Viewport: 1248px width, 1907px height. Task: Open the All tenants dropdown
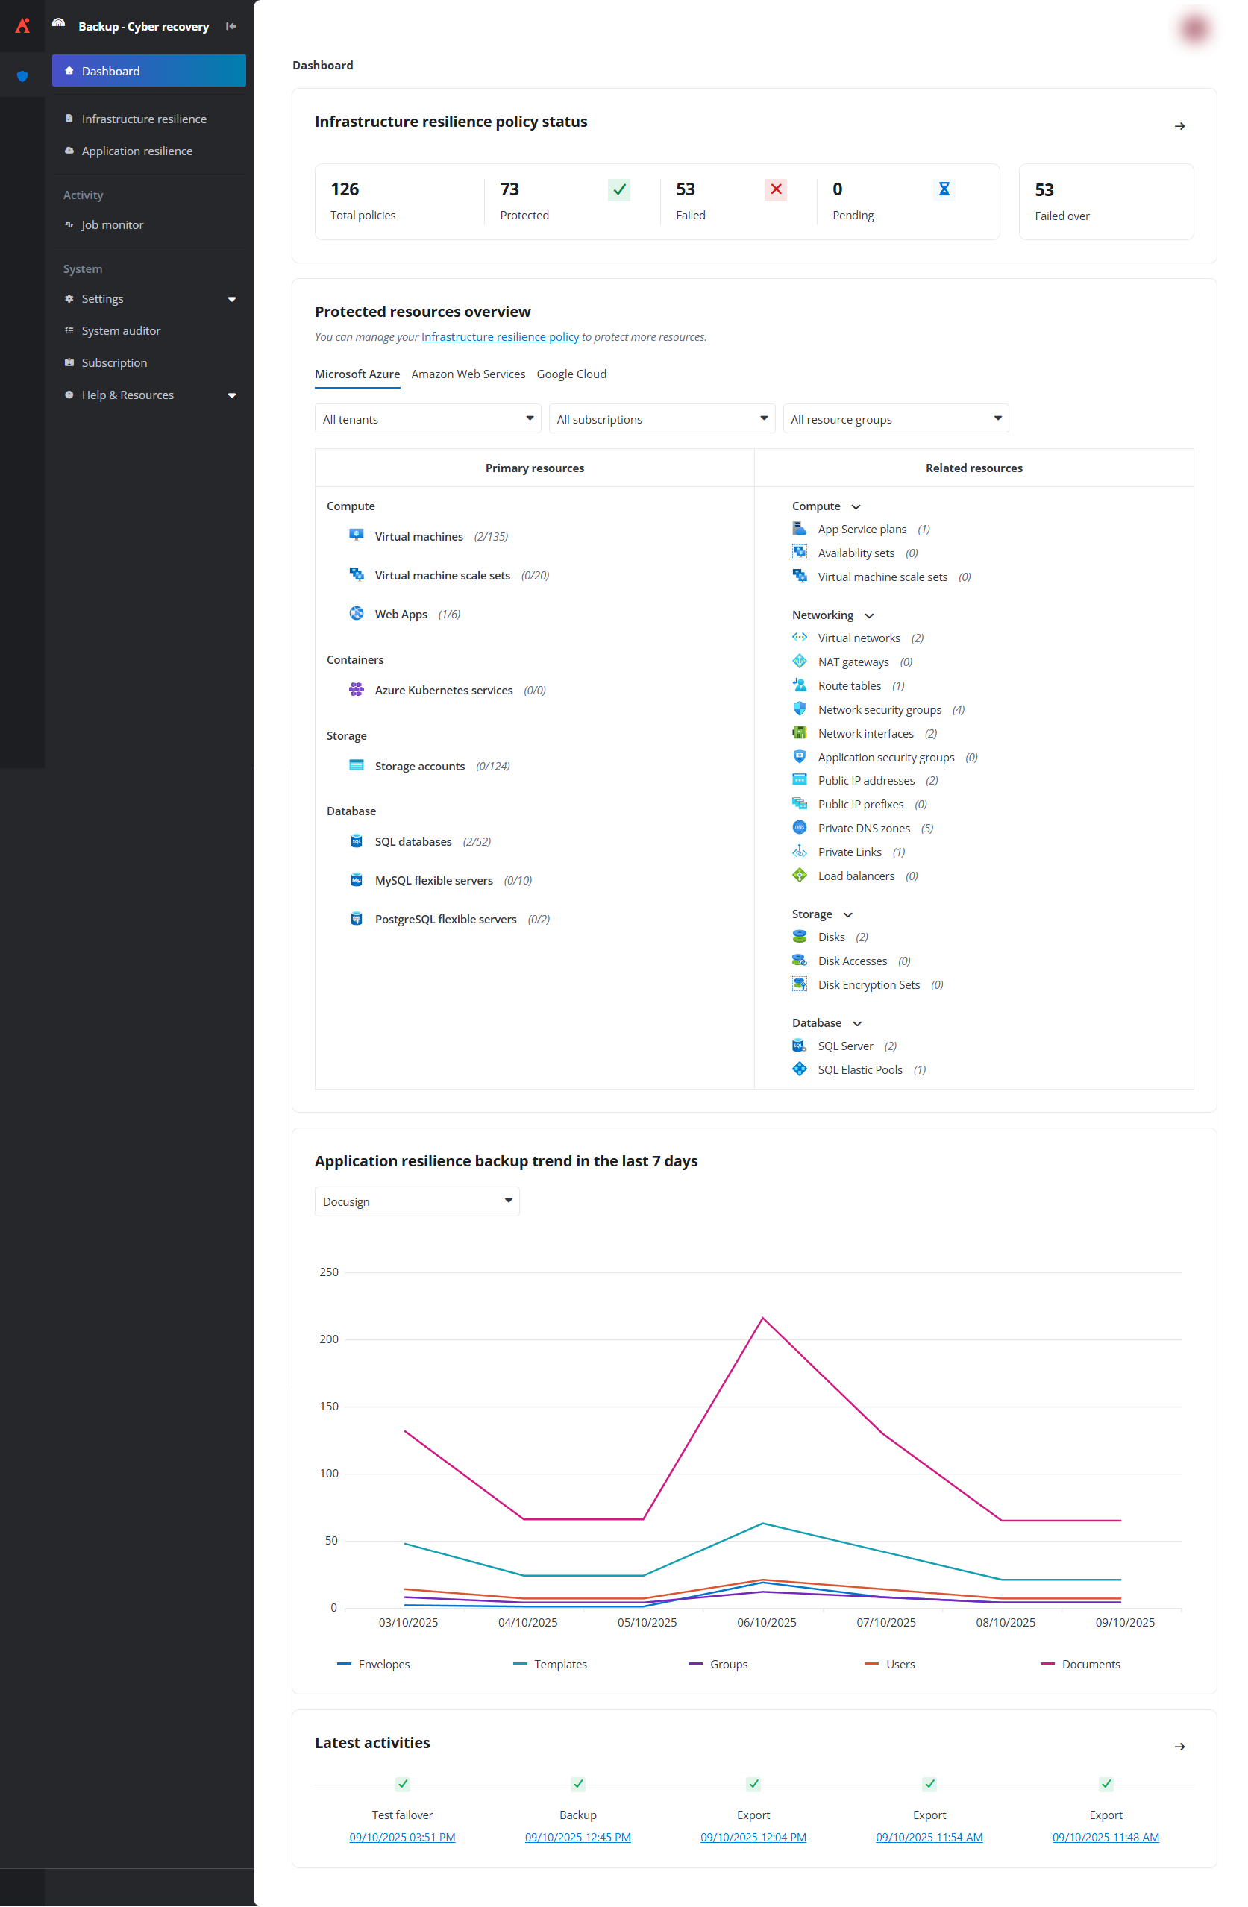[427, 419]
